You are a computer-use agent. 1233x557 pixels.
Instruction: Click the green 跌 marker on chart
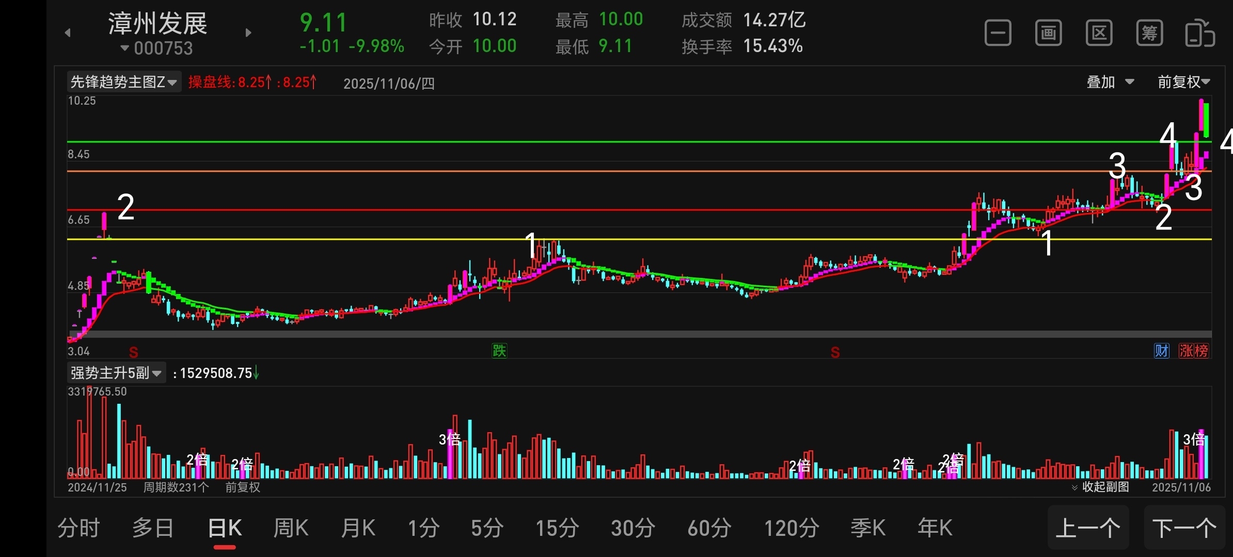[x=499, y=351]
